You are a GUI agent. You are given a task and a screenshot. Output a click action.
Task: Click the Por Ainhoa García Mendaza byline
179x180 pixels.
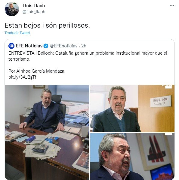36,71
